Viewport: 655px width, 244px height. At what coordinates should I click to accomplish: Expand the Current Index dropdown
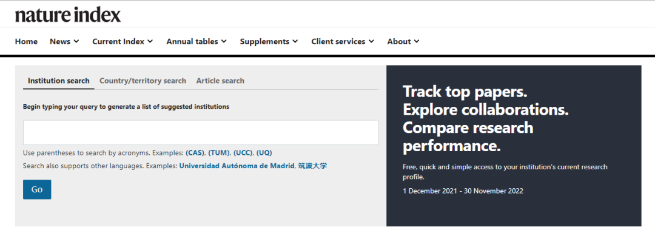[x=123, y=41]
